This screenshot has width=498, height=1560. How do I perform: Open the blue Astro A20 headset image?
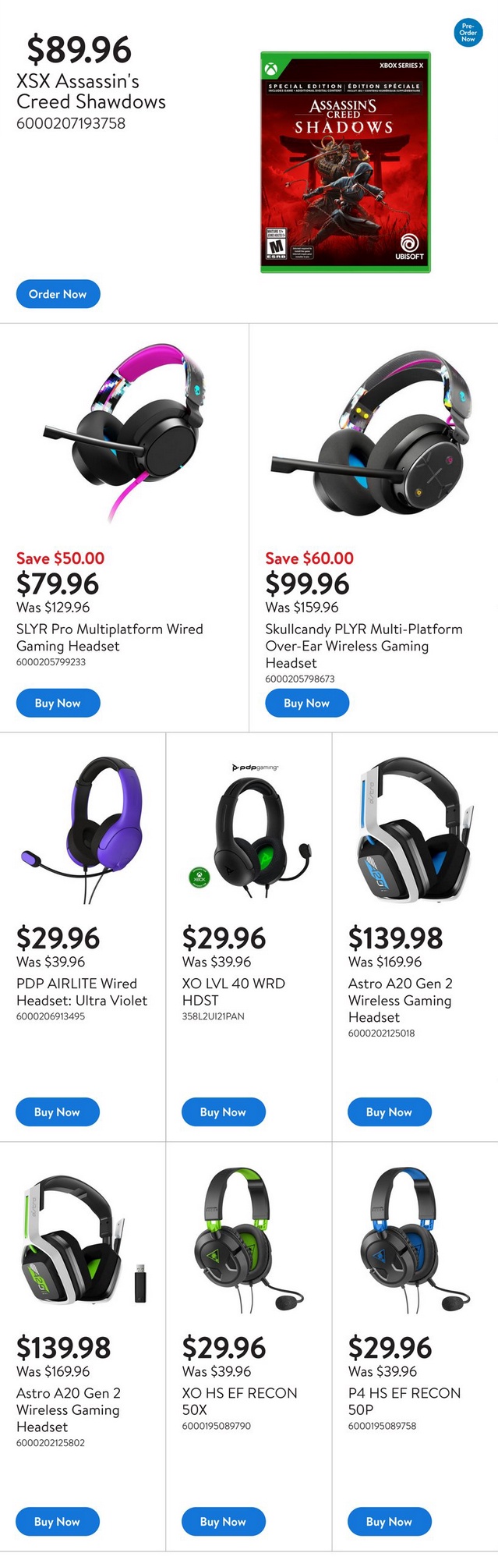pos(414,829)
